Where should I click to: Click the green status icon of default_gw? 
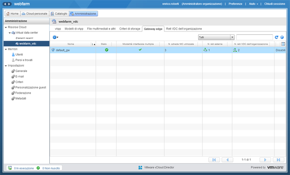pyautogui.click(x=106, y=50)
